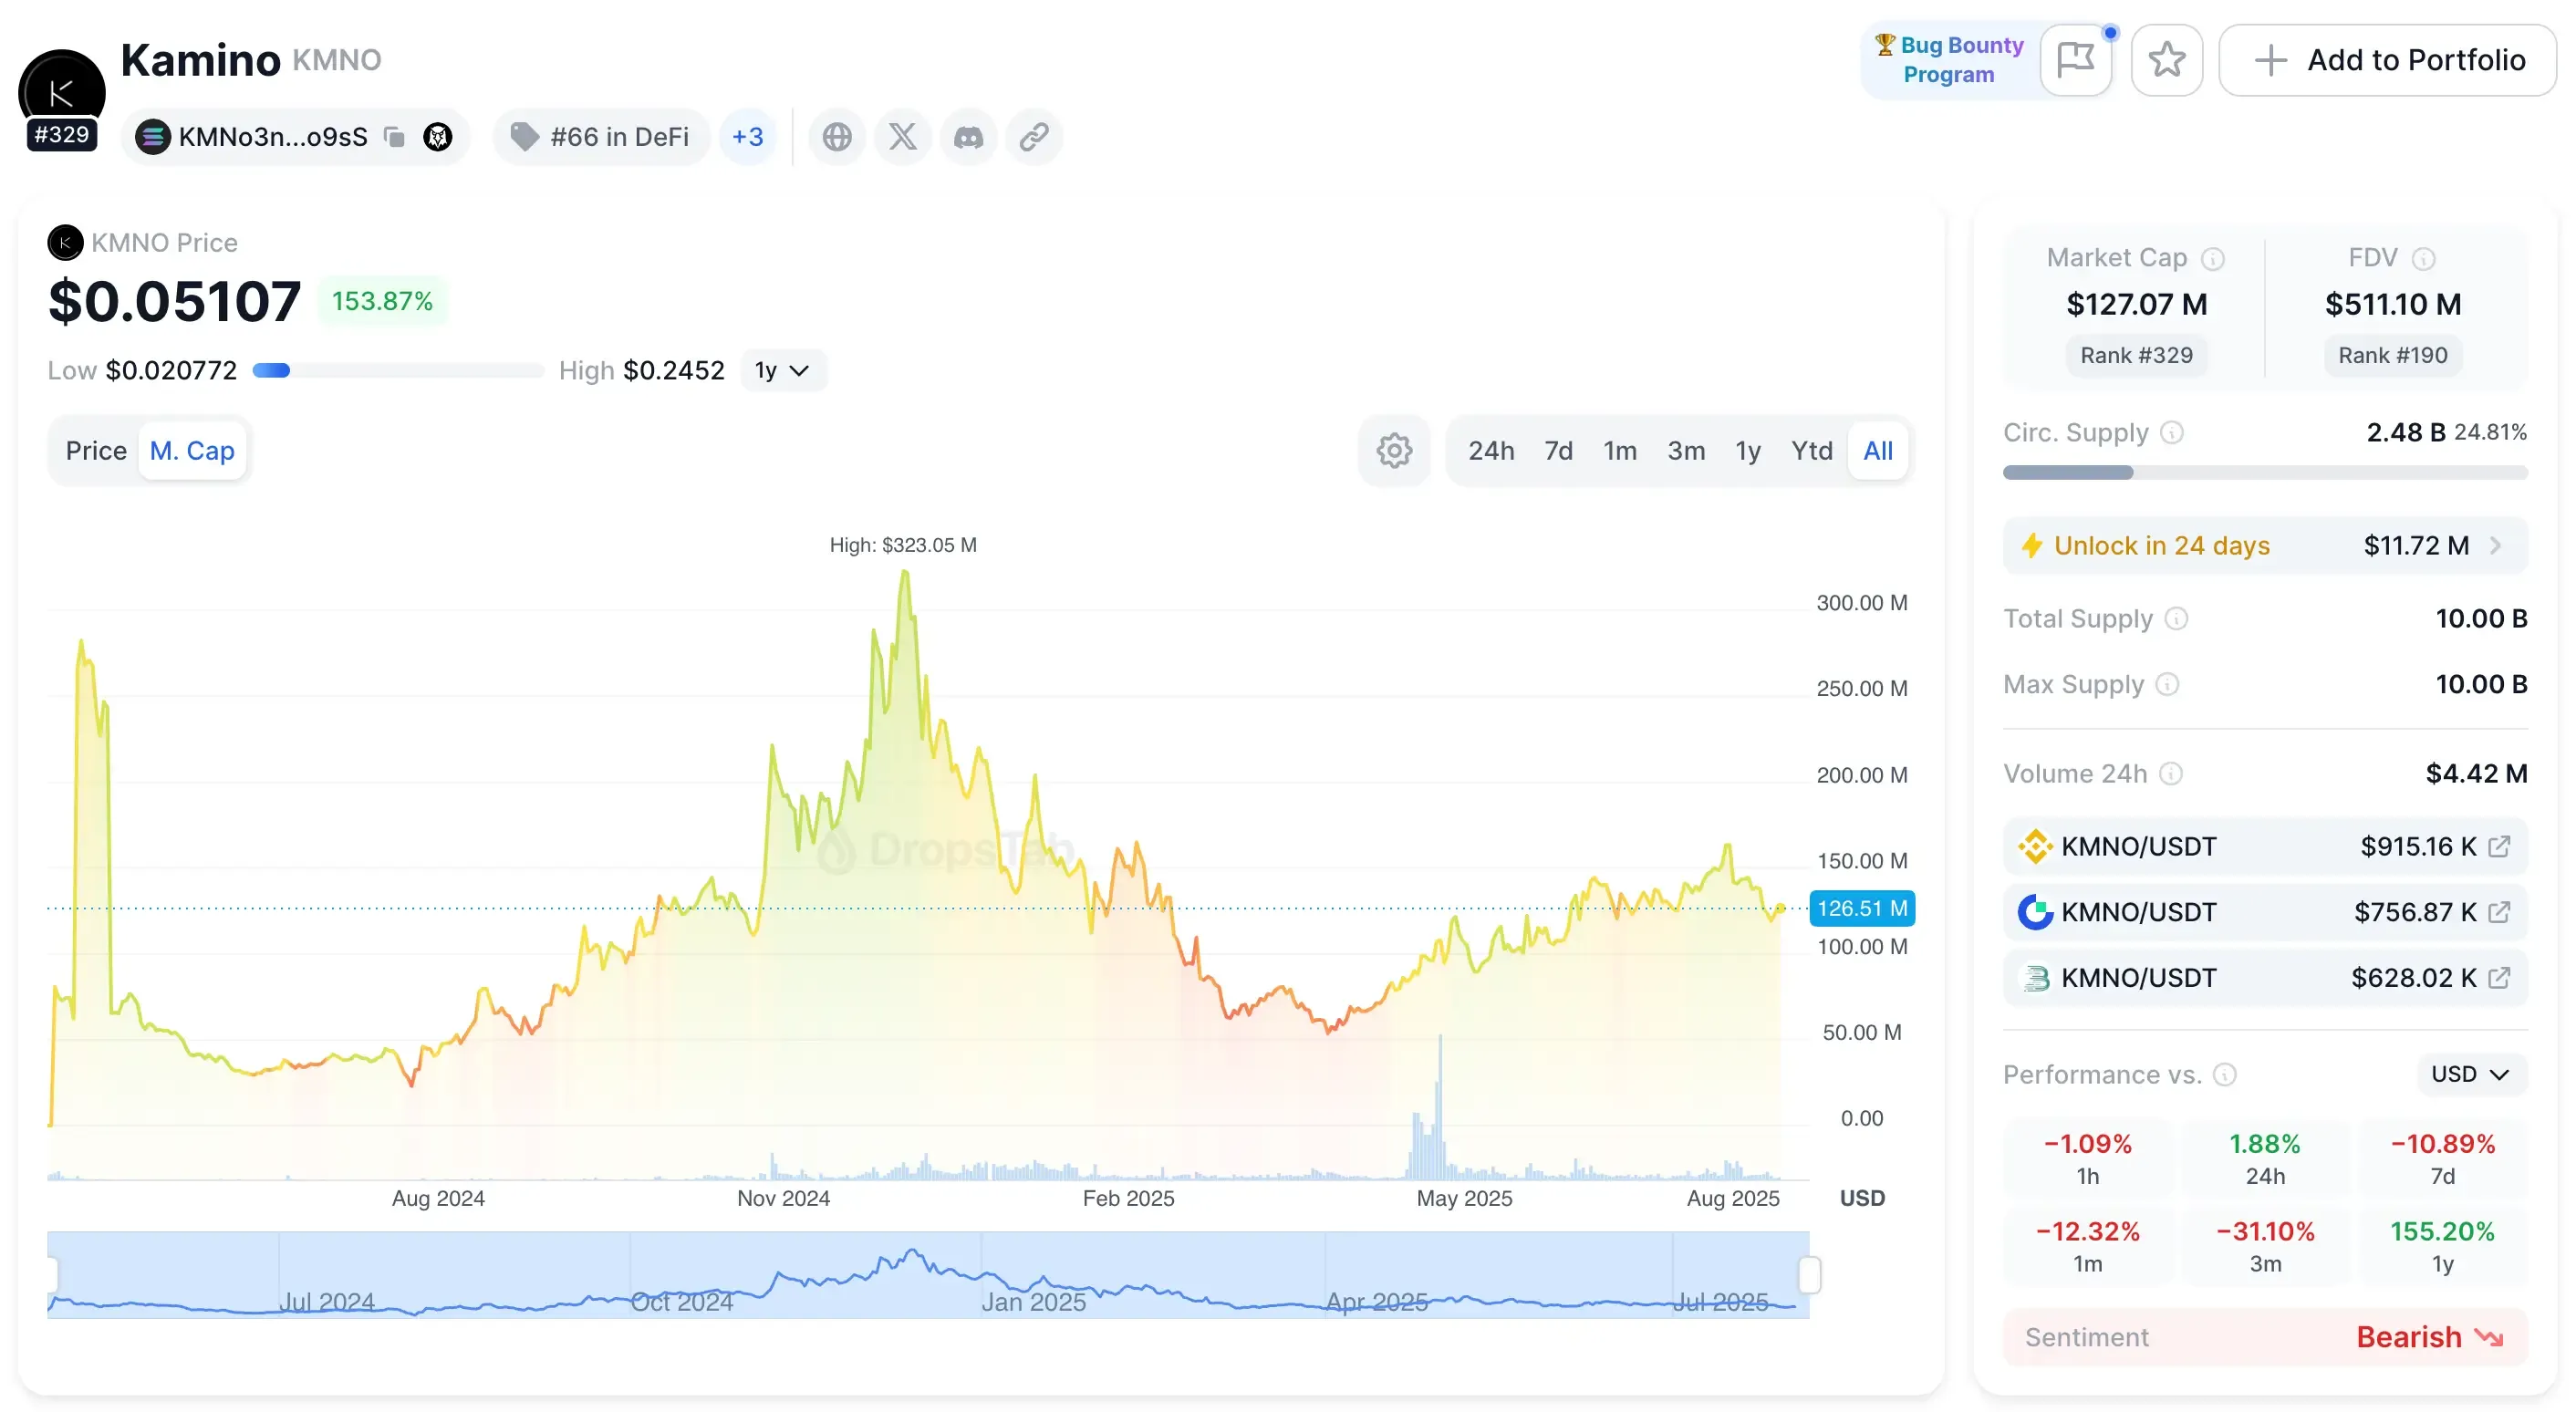This screenshot has width=2576, height=1412.
Task: Open the 1y high-low range dropdown
Action: point(783,370)
